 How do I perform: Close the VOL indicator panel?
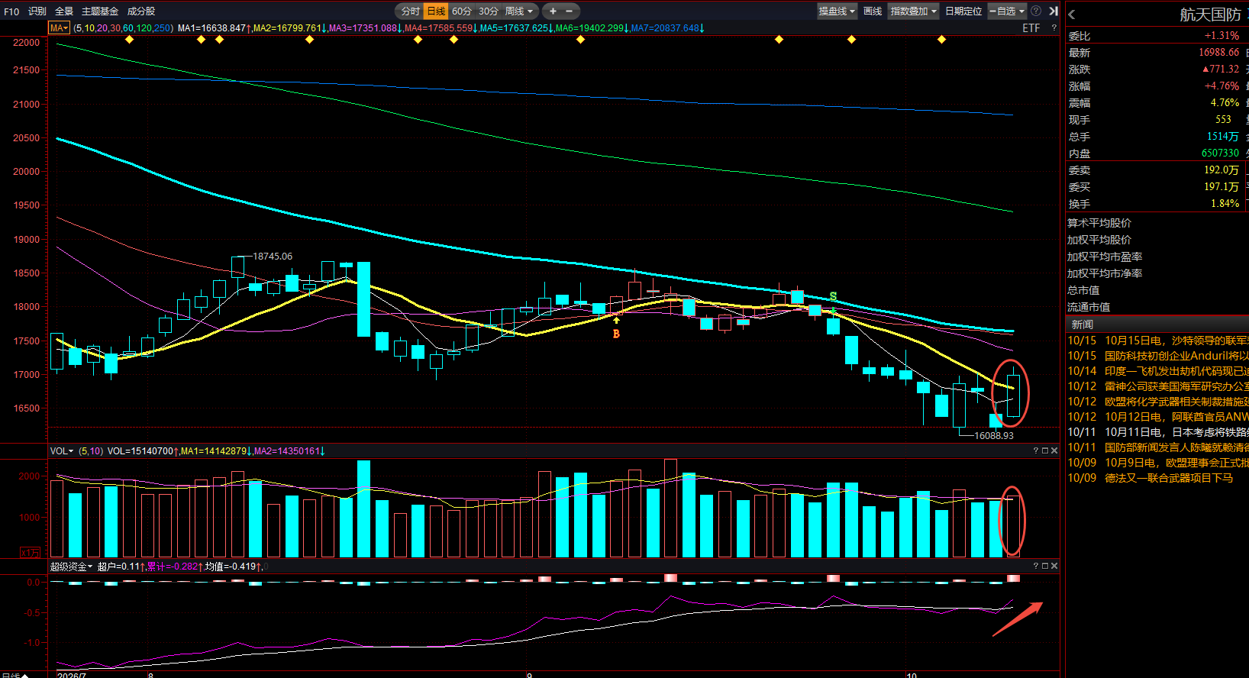click(x=1054, y=450)
